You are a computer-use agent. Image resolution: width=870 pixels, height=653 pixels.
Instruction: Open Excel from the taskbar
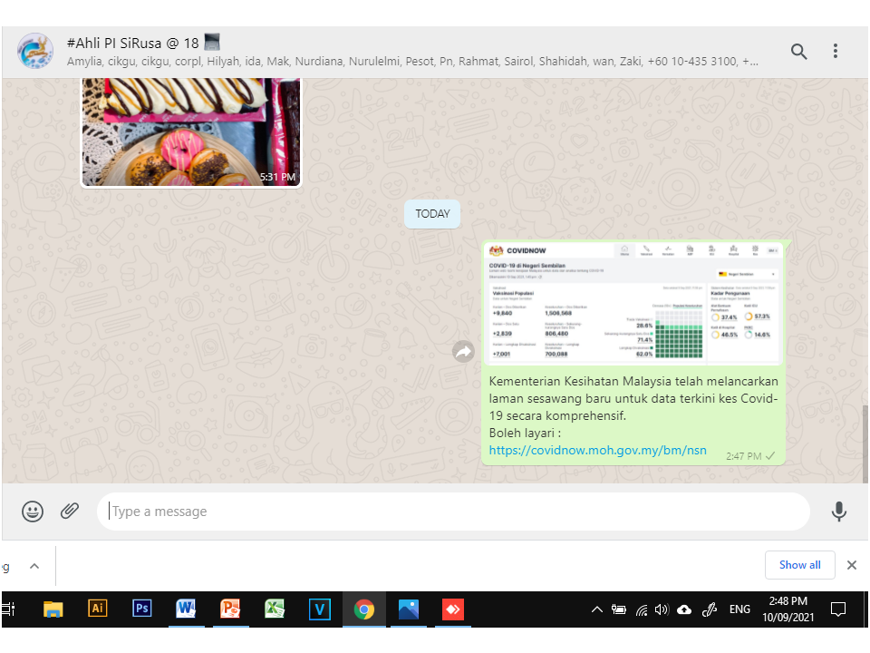[x=275, y=609]
